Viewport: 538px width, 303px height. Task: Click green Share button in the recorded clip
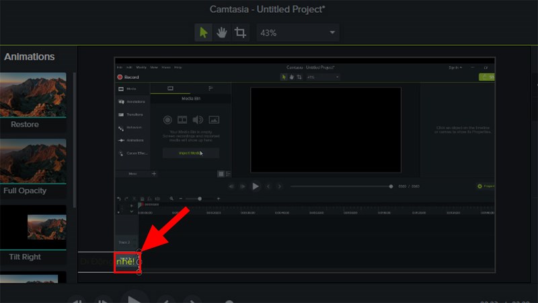487,77
